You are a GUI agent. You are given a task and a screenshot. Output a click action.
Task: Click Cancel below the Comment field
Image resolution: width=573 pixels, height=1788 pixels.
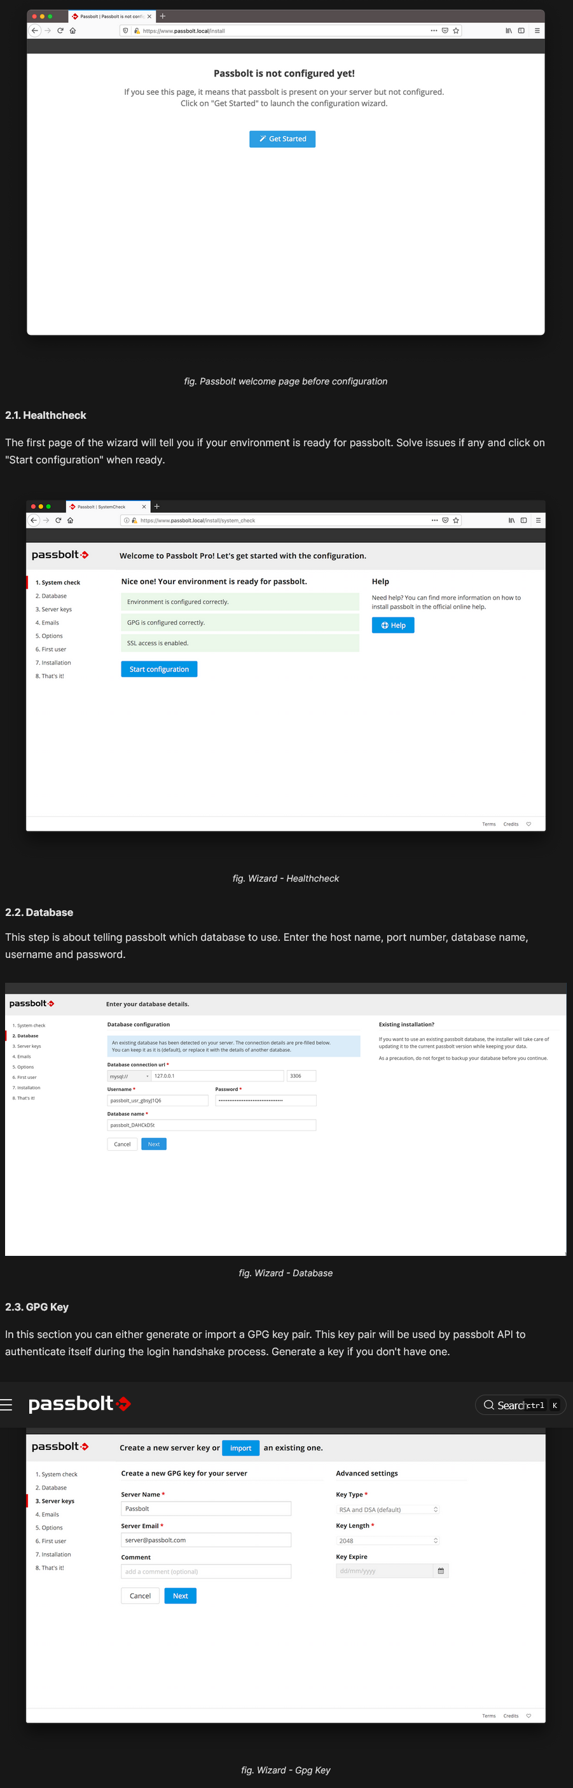140,1596
